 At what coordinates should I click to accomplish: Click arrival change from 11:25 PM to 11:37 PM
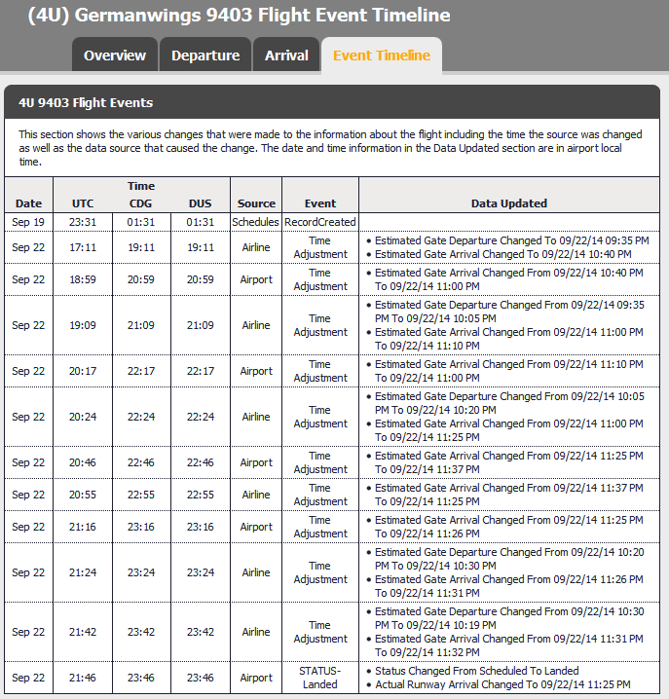coord(509,462)
